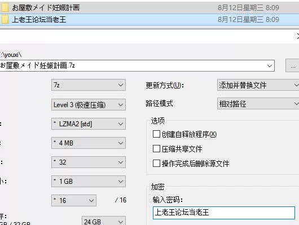Click modified date of 上老王论坛当老王 row

248,20
